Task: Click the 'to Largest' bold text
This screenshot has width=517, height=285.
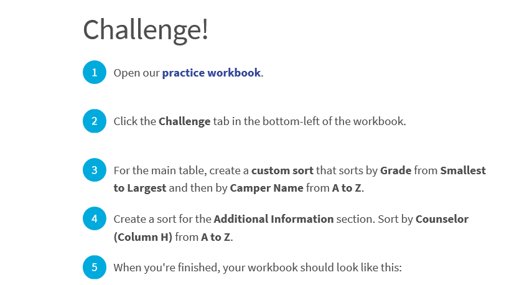Action: [x=140, y=188]
